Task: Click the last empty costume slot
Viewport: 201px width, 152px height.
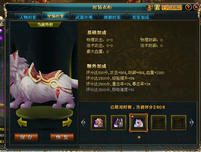Action: click(x=179, y=123)
